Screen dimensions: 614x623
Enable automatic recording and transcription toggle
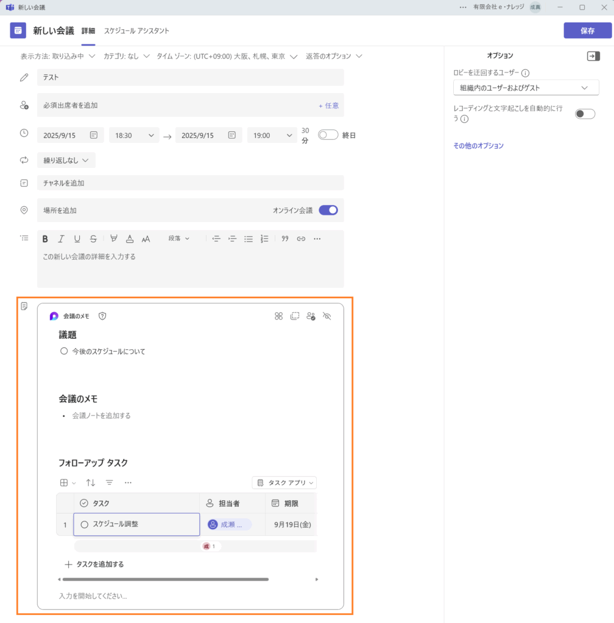(x=585, y=114)
